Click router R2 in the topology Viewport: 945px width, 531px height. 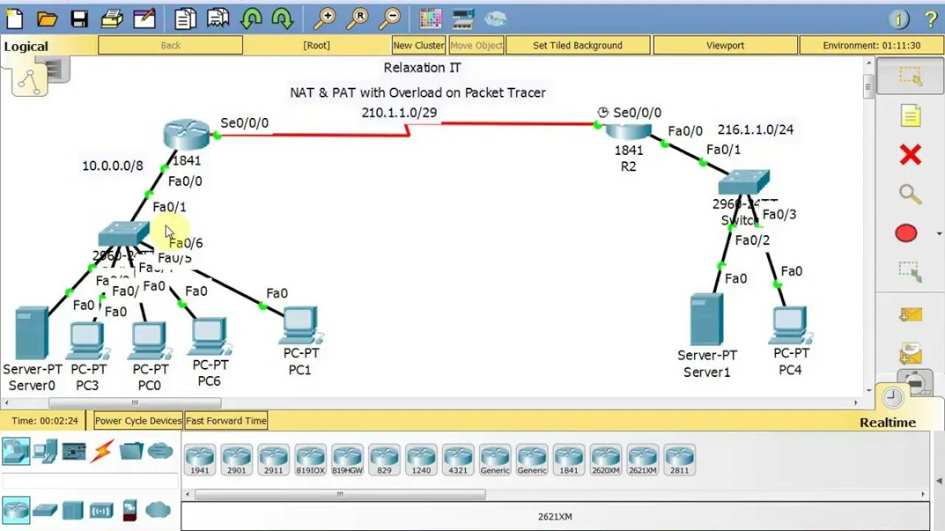(628, 133)
